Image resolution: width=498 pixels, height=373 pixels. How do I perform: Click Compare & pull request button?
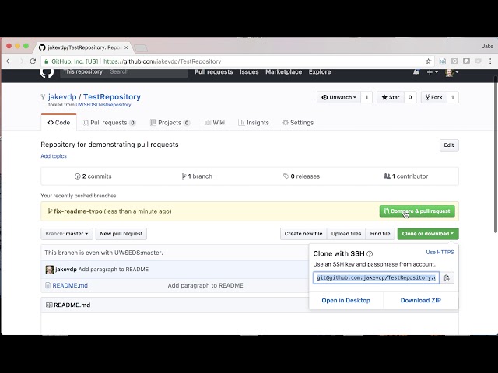[417, 211]
